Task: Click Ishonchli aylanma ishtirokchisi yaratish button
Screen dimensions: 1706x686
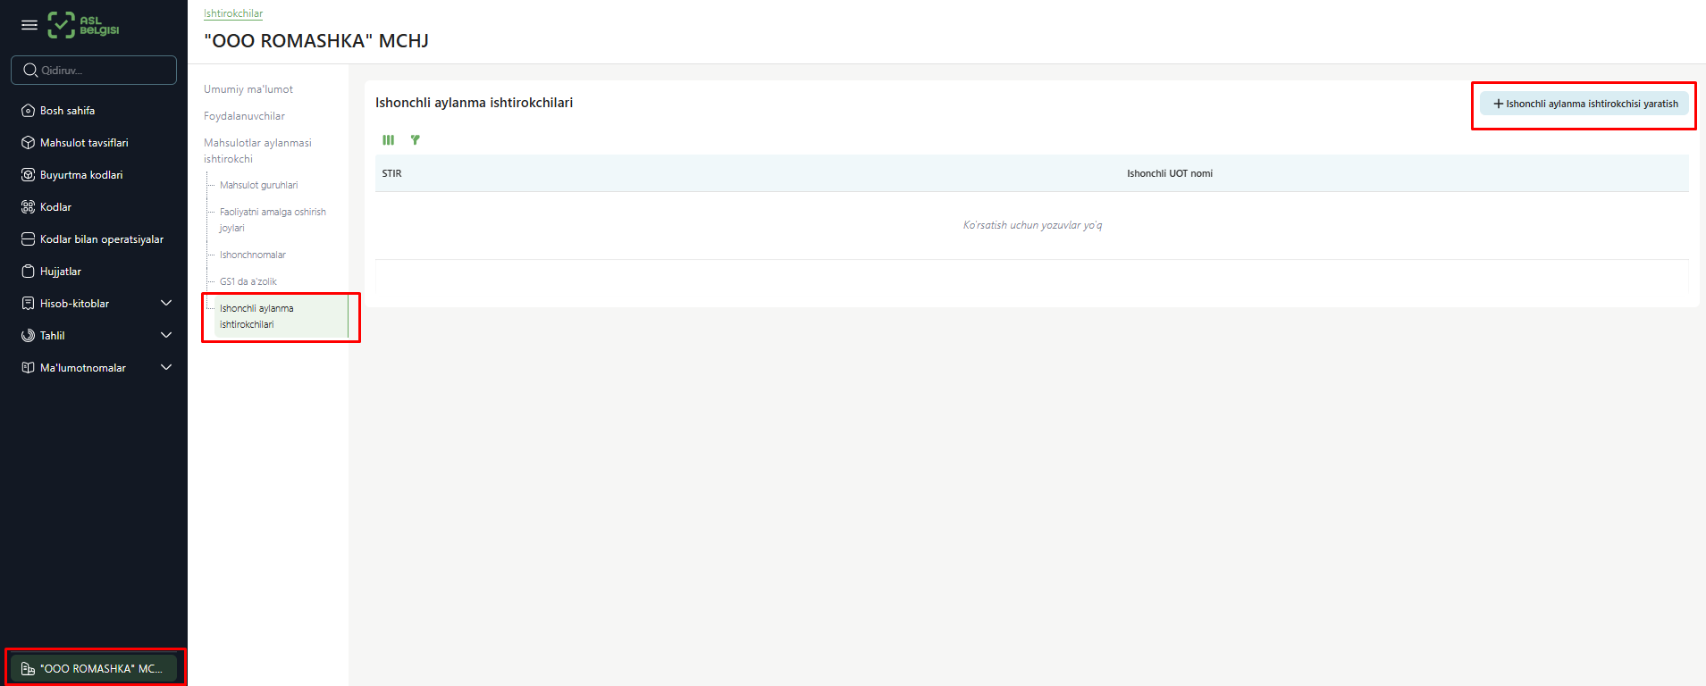Action: (1584, 104)
